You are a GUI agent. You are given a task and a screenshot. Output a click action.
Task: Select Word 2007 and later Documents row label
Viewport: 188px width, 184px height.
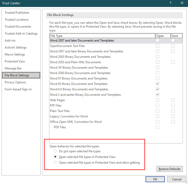(x=82, y=41)
